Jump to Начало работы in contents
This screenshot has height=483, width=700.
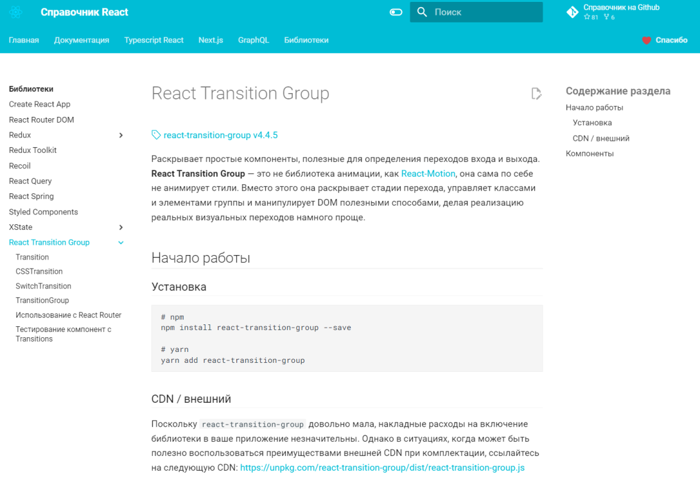tap(594, 107)
